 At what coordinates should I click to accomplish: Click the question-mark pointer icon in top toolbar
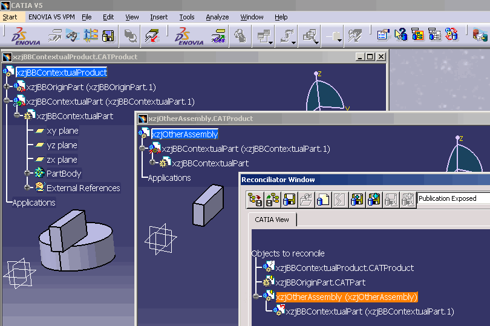pos(400,34)
